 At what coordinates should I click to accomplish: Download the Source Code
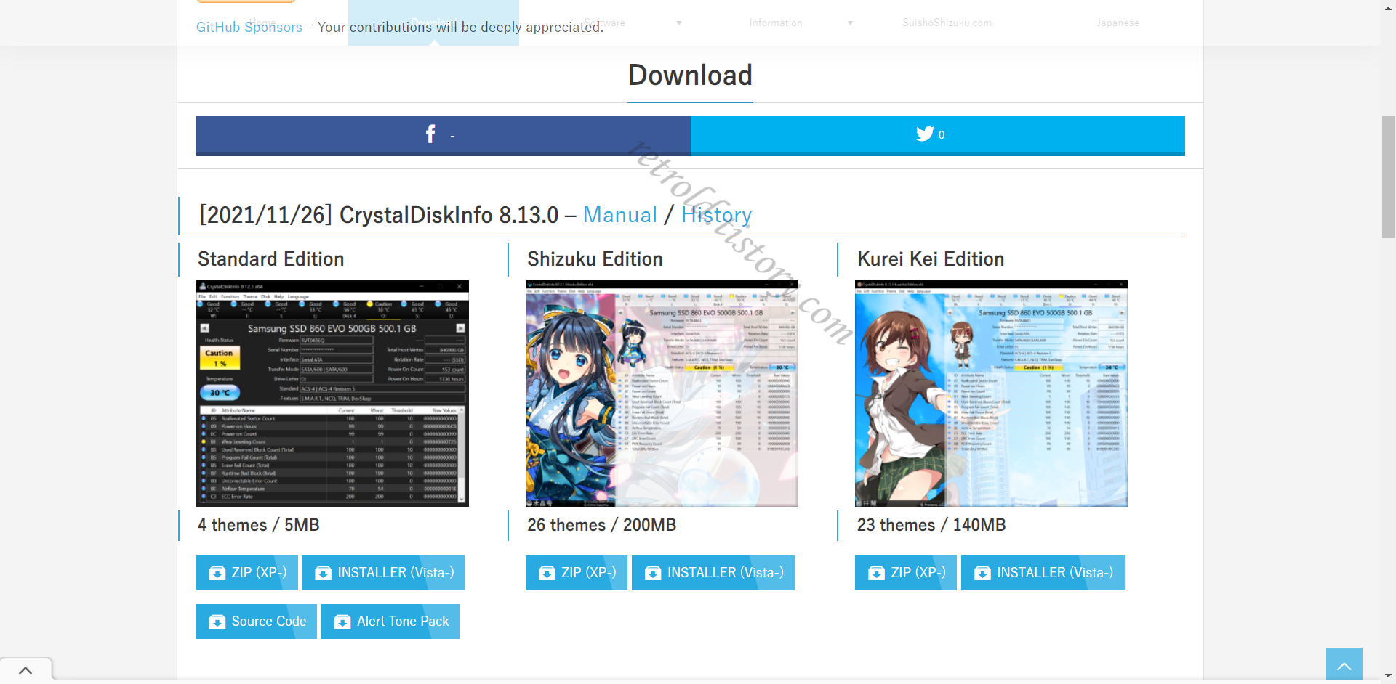(x=257, y=622)
